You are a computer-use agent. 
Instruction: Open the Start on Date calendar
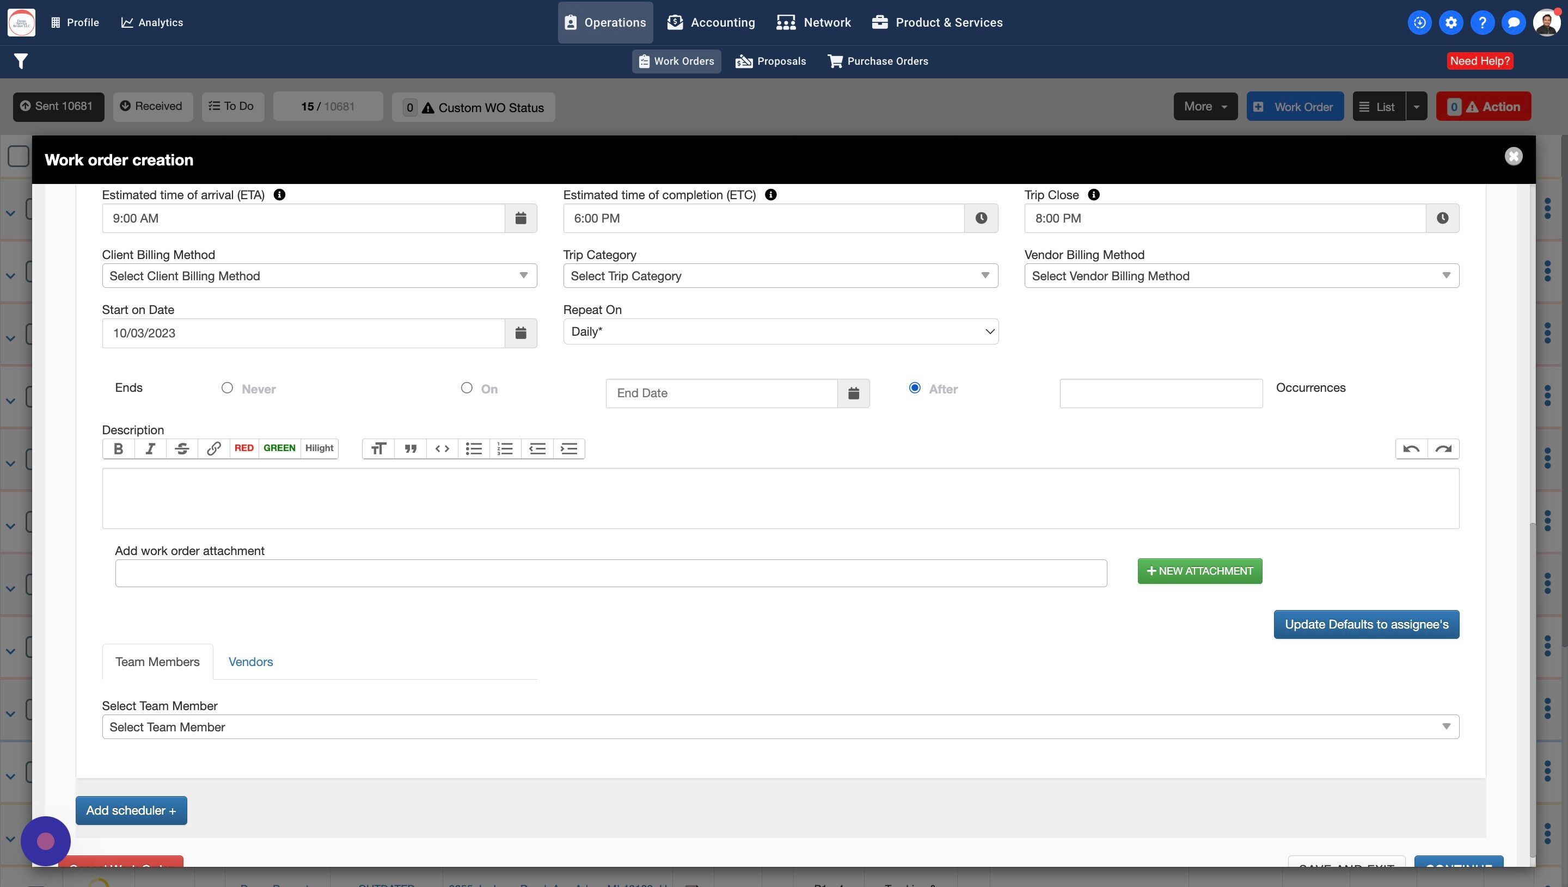point(520,333)
